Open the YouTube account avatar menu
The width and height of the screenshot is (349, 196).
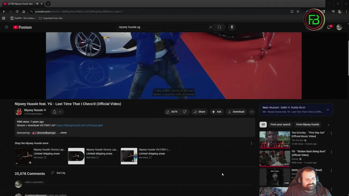pyautogui.click(x=339, y=27)
